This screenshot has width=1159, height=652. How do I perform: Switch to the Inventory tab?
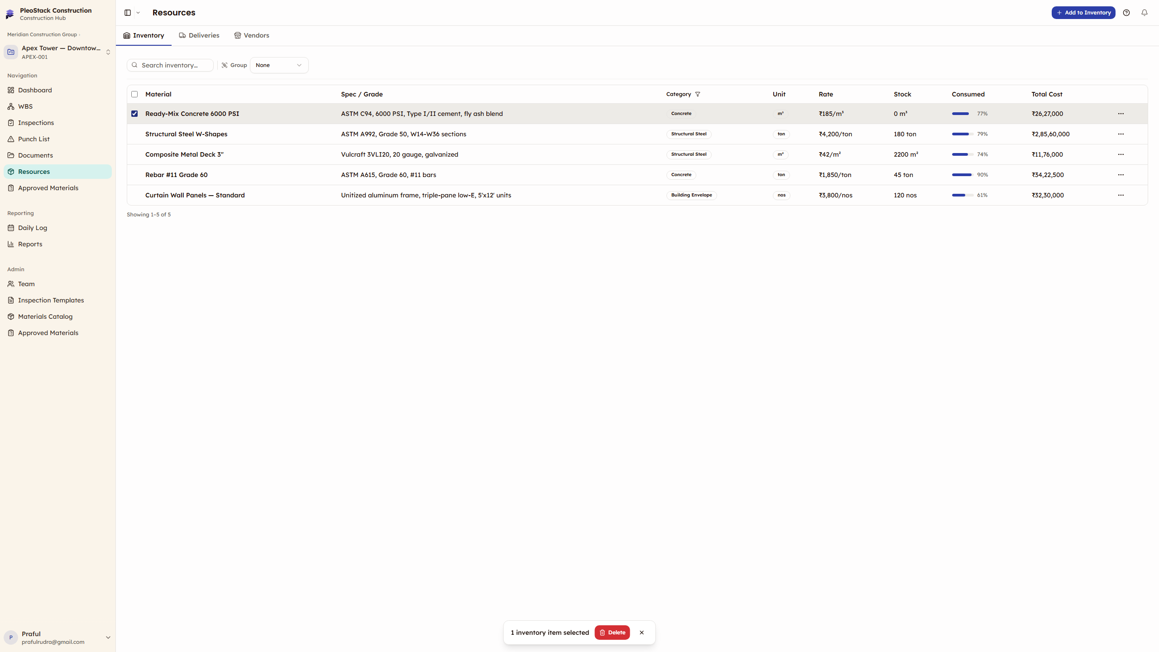tap(144, 35)
